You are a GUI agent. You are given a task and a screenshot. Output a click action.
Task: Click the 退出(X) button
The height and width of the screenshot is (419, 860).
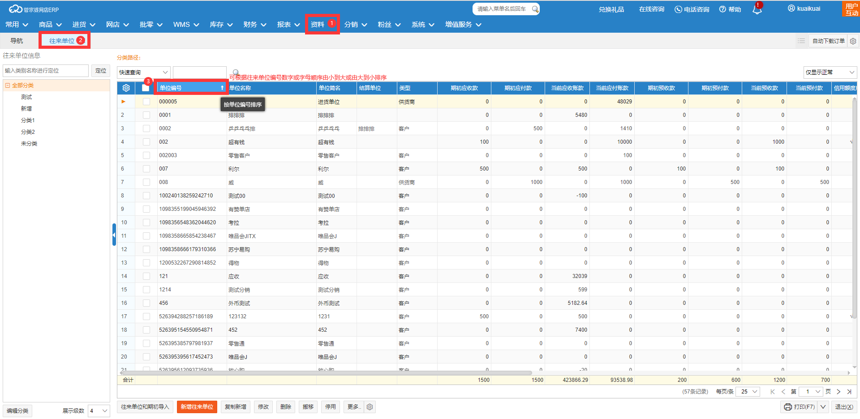coord(844,407)
